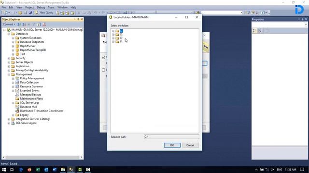Expand the F: drive in Locate Folder
The image size is (309, 173).
point(113,42)
